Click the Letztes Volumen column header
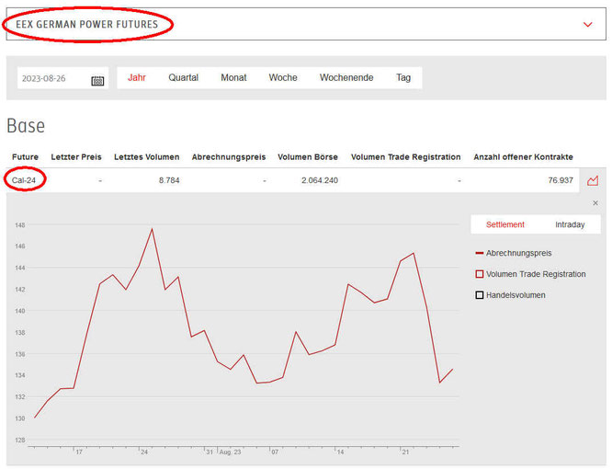The image size is (612, 469). [147, 157]
